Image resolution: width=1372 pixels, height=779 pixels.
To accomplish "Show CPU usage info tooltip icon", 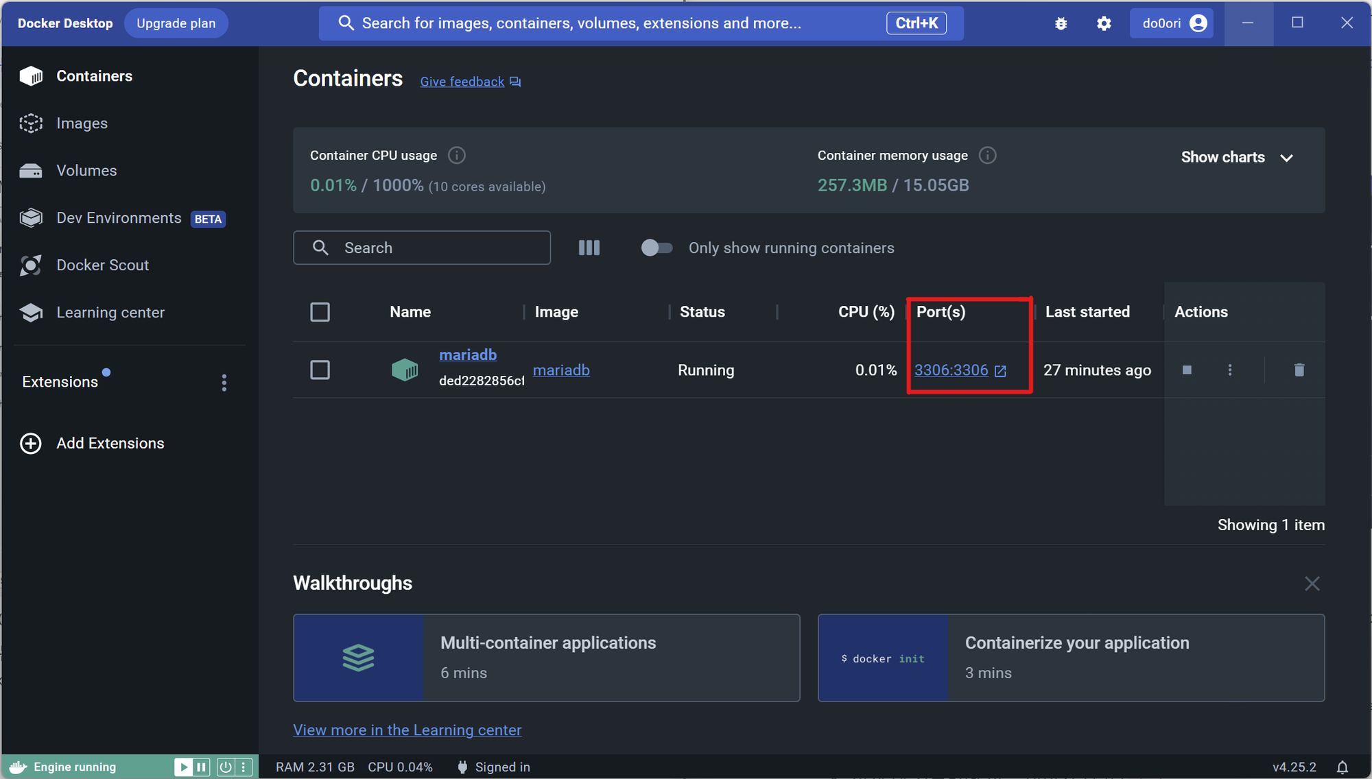I will point(456,156).
